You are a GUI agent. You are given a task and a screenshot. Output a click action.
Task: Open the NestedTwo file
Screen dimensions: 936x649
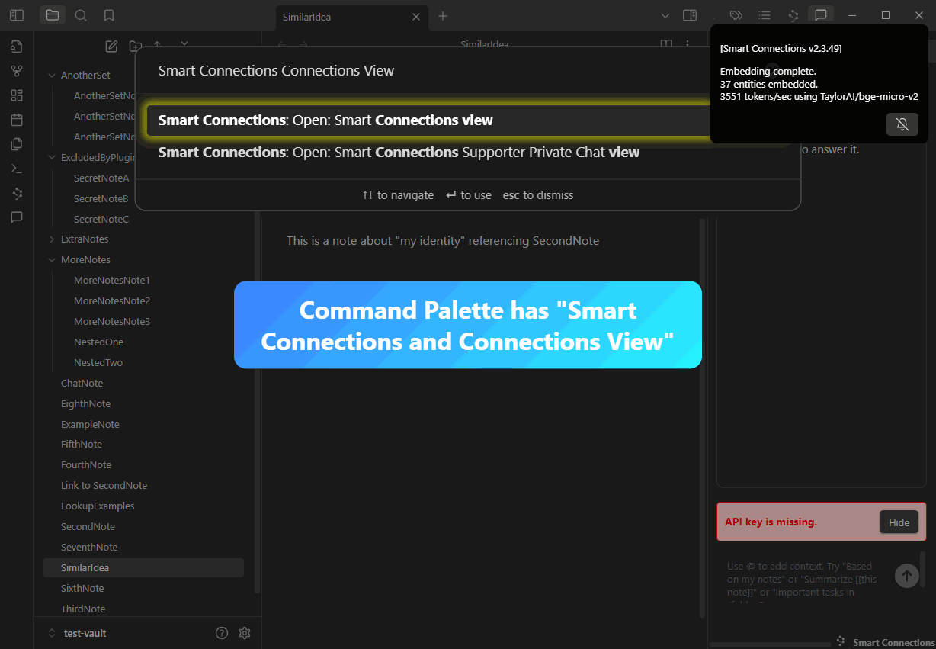coord(98,363)
